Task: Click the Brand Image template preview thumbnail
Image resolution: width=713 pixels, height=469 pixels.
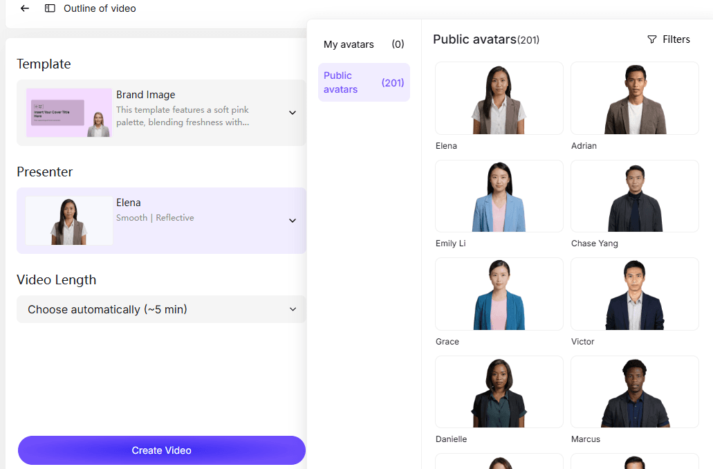Action: click(x=69, y=113)
